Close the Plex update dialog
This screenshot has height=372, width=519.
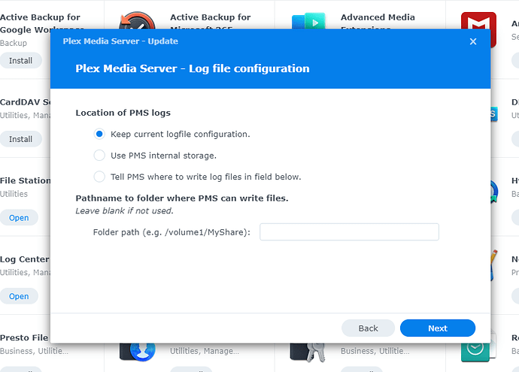pos(473,41)
